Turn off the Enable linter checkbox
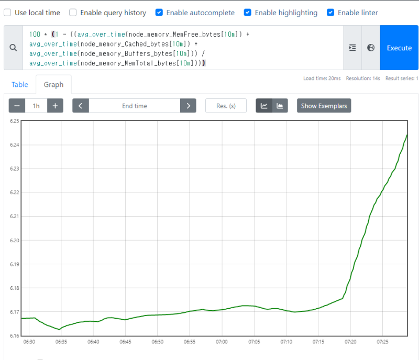 coord(330,13)
